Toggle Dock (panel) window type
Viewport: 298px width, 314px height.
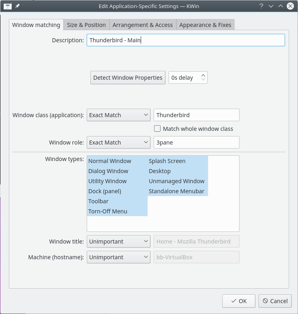coord(105,191)
